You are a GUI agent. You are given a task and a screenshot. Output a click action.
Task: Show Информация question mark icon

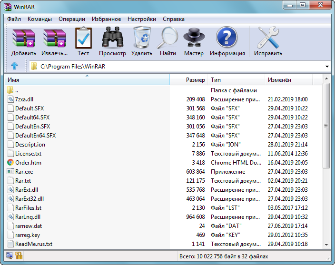(x=227, y=37)
